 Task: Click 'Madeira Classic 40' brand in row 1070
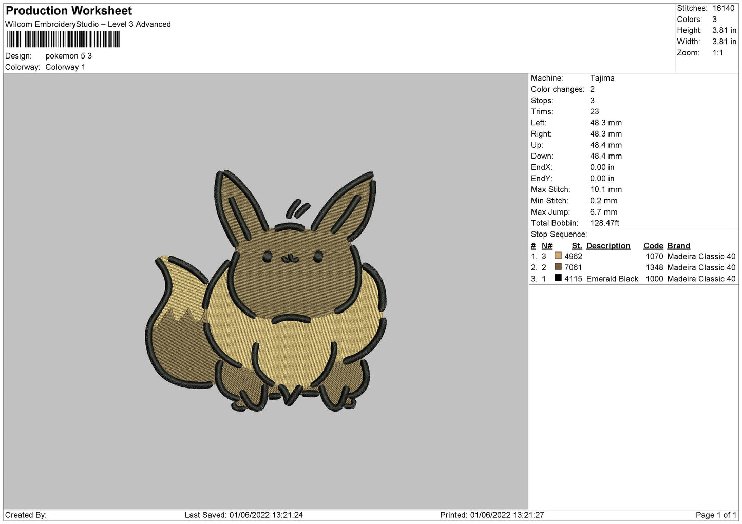click(x=701, y=257)
